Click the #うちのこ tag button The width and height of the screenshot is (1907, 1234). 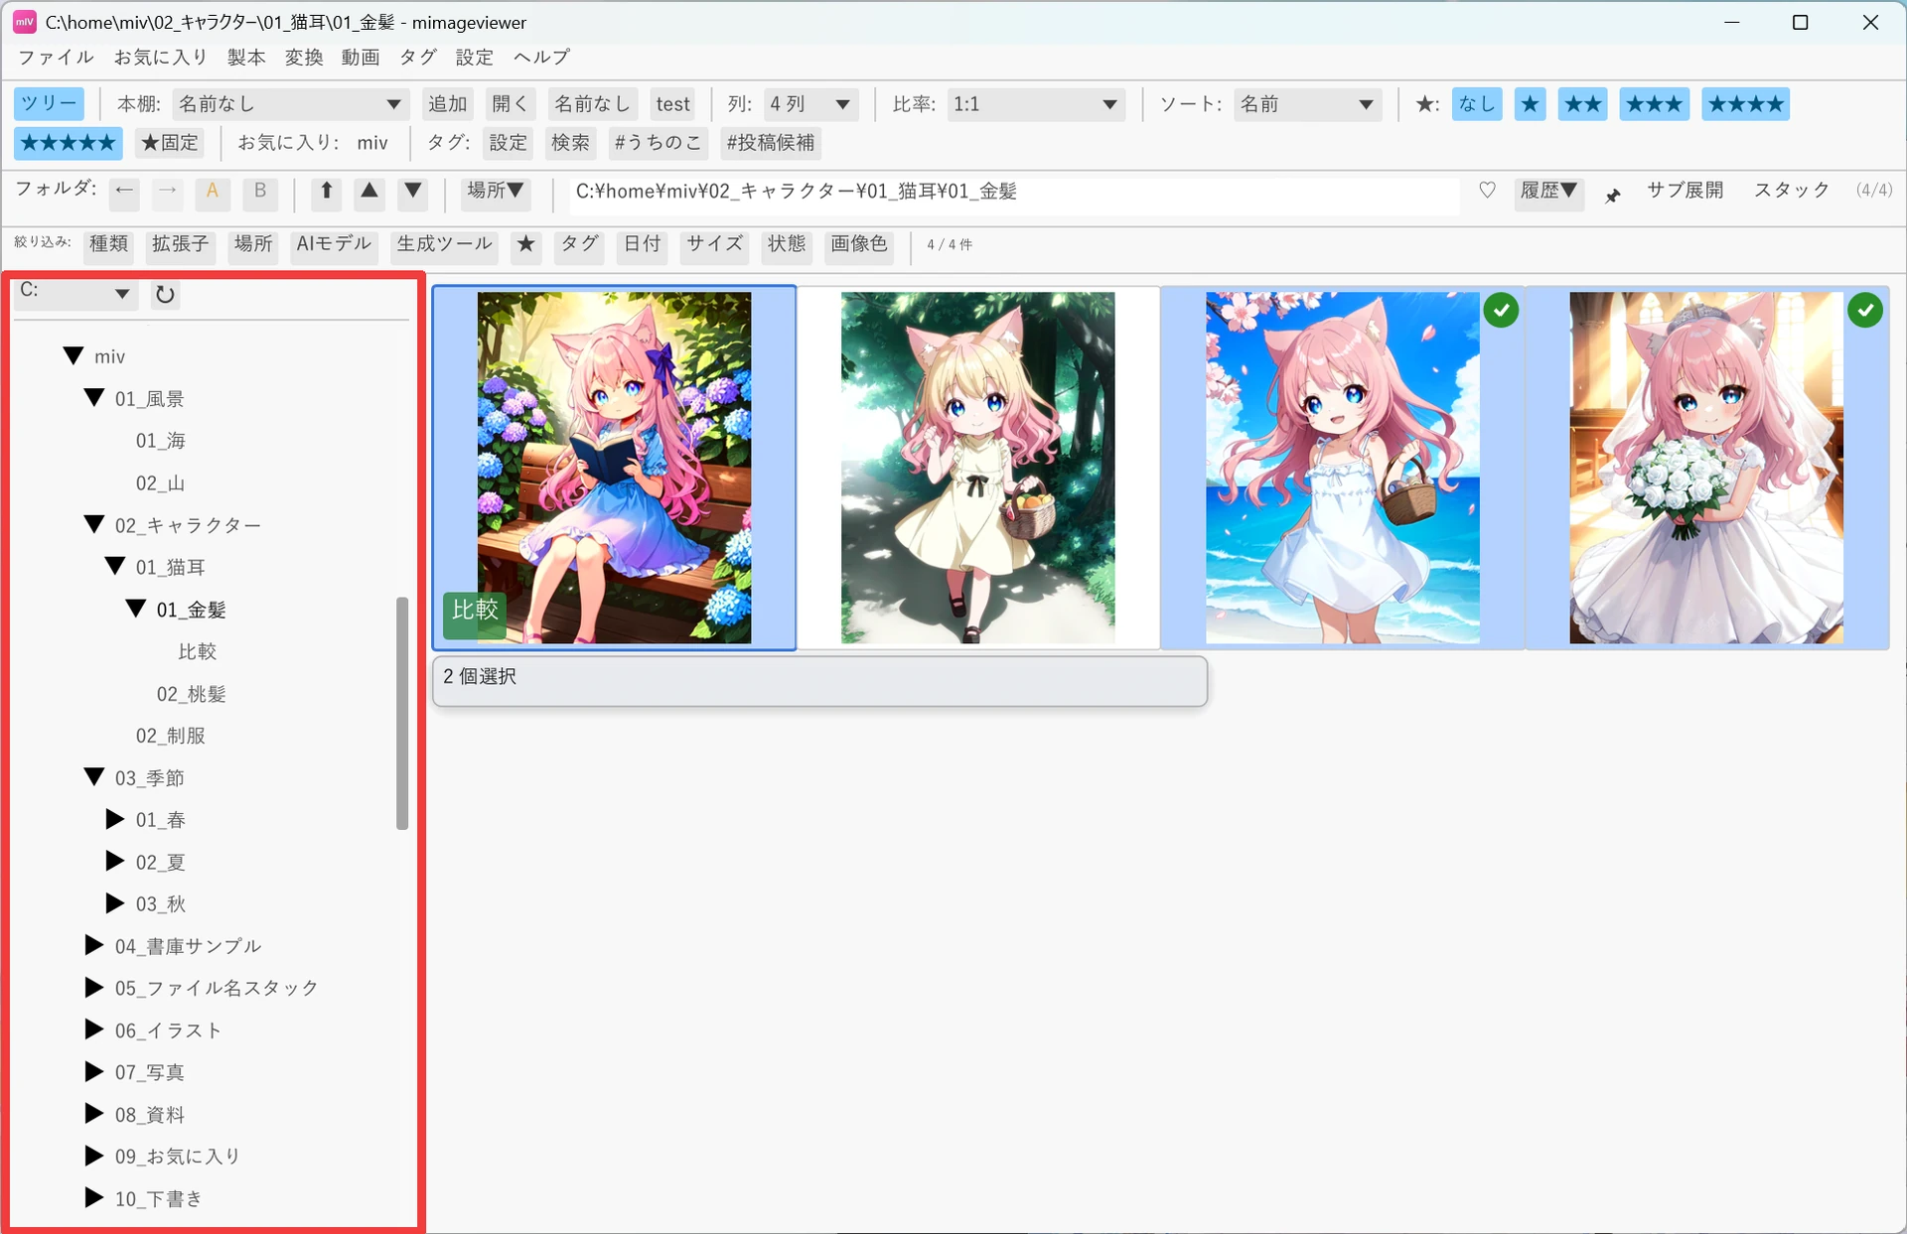(658, 143)
